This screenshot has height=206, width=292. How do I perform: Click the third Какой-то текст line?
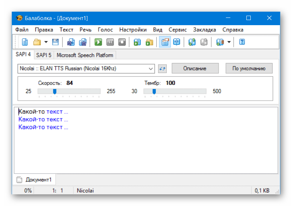[x=43, y=127]
